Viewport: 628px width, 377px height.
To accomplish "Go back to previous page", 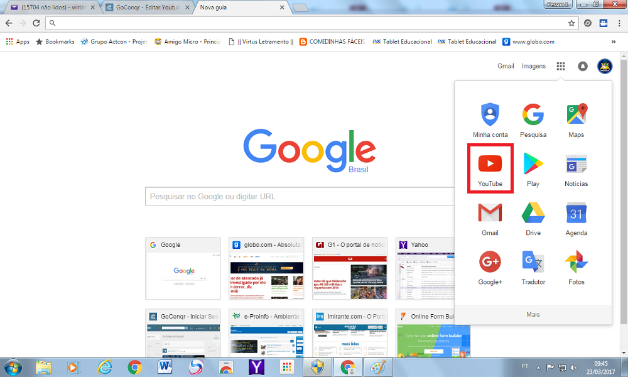I will 9,23.
